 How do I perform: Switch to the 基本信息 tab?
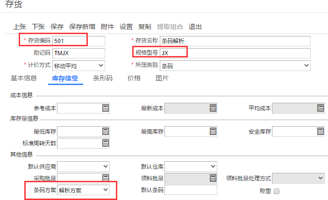pos(24,78)
